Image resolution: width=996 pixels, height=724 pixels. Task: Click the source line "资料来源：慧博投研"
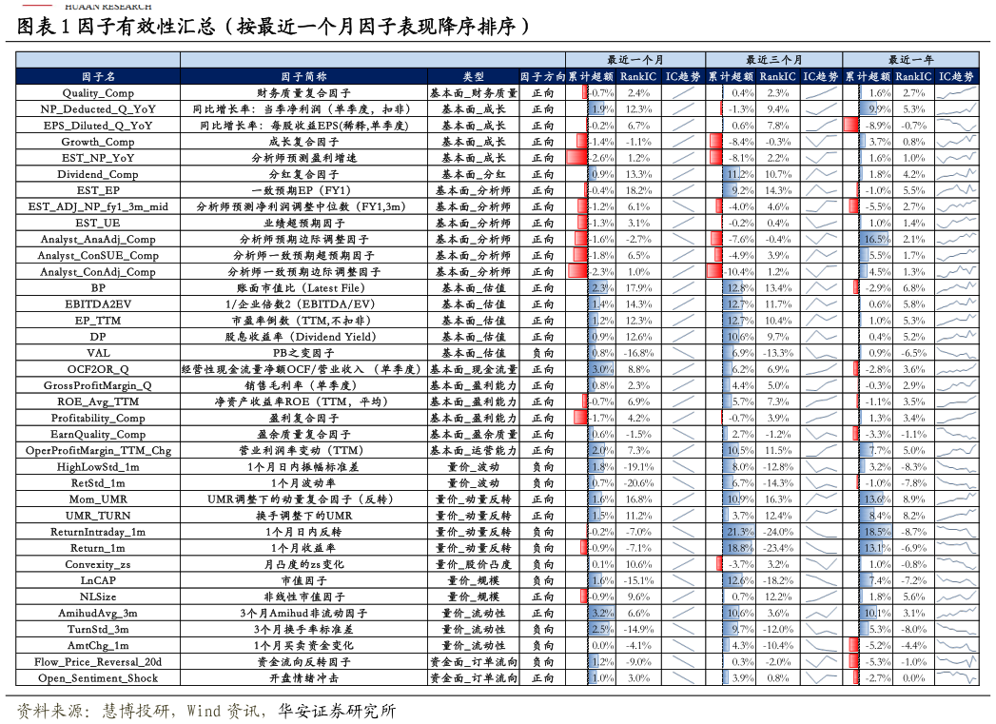click(93, 710)
